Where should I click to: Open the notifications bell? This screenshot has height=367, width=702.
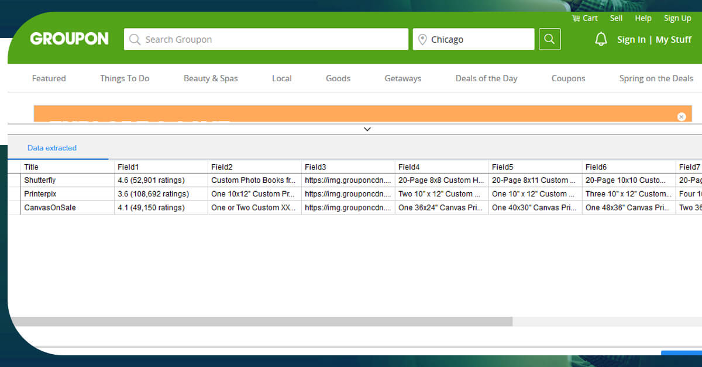tap(601, 39)
